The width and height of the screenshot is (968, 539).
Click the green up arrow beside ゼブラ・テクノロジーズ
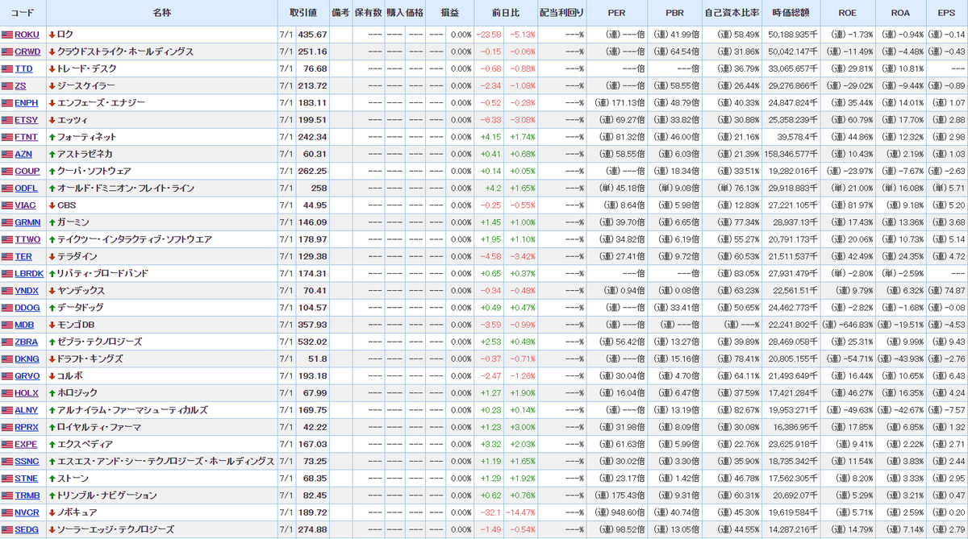click(52, 342)
